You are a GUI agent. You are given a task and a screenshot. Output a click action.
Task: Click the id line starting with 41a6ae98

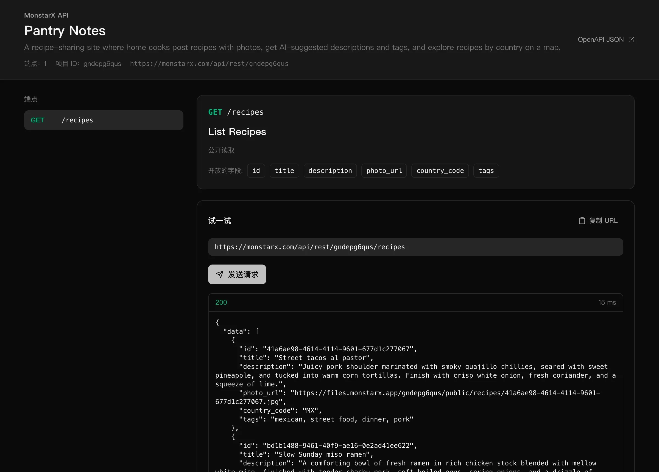pyautogui.click(x=328, y=349)
